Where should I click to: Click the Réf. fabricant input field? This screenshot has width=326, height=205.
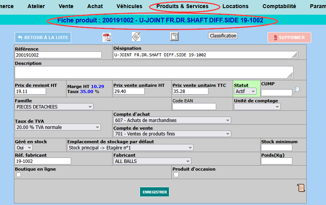pos(43,161)
